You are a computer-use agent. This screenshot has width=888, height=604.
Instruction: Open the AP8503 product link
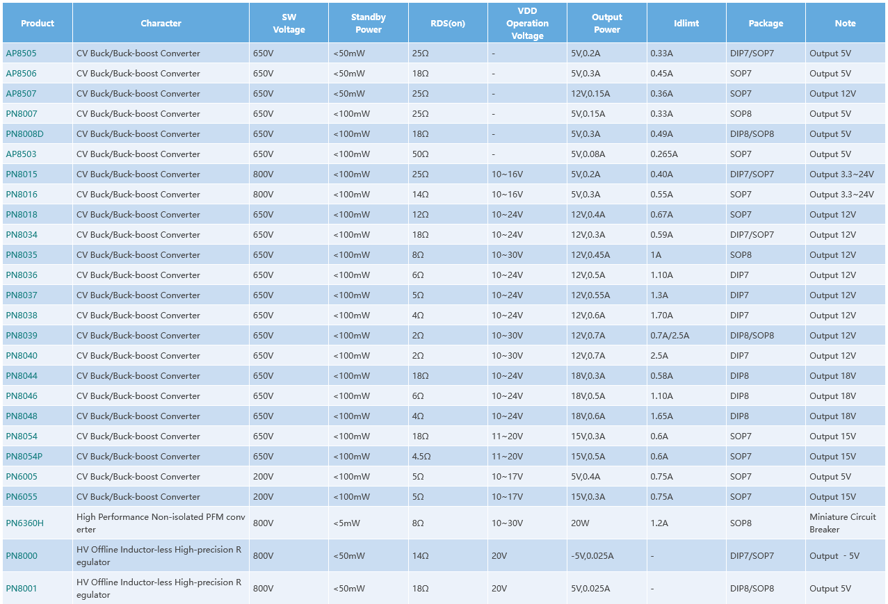pyautogui.click(x=21, y=154)
